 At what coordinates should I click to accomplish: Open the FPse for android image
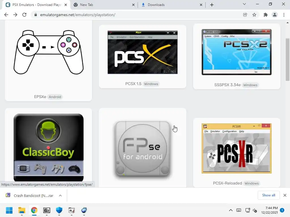coord(143,149)
